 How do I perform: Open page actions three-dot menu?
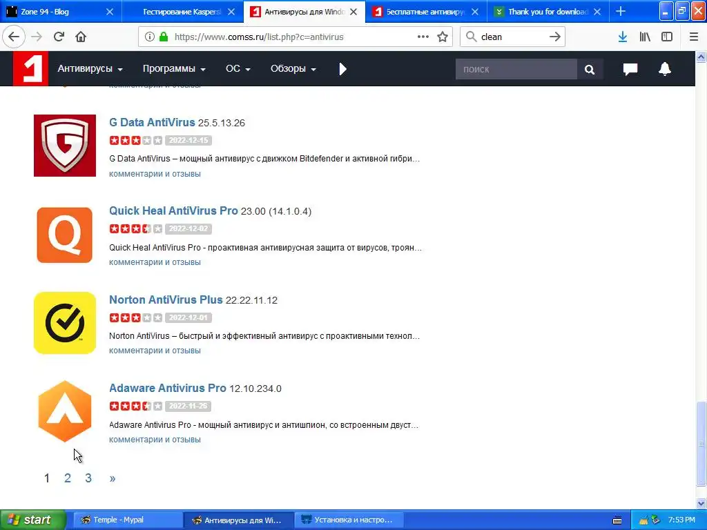point(423,37)
